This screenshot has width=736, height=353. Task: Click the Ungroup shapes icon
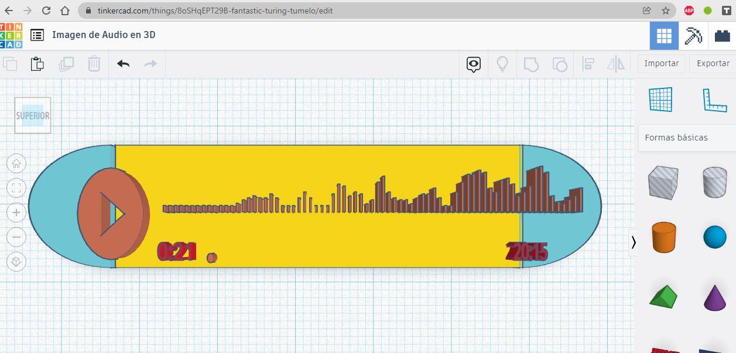point(560,64)
